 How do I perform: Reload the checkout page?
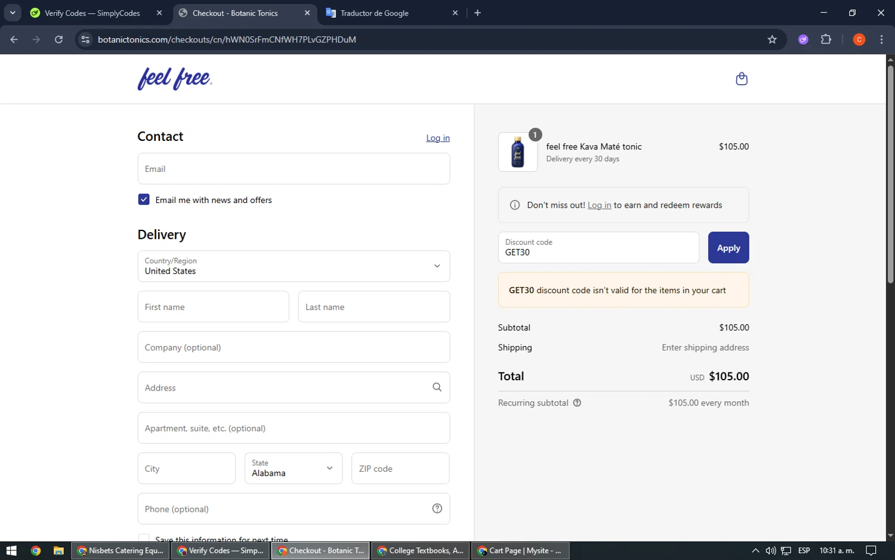pyautogui.click(x=58, y=39)
